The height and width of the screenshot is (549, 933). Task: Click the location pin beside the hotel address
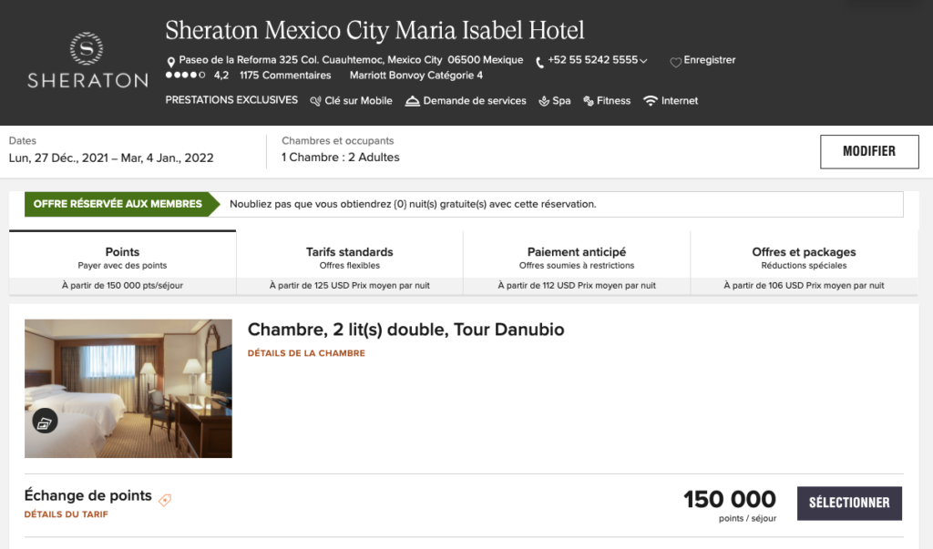(170, 60)
